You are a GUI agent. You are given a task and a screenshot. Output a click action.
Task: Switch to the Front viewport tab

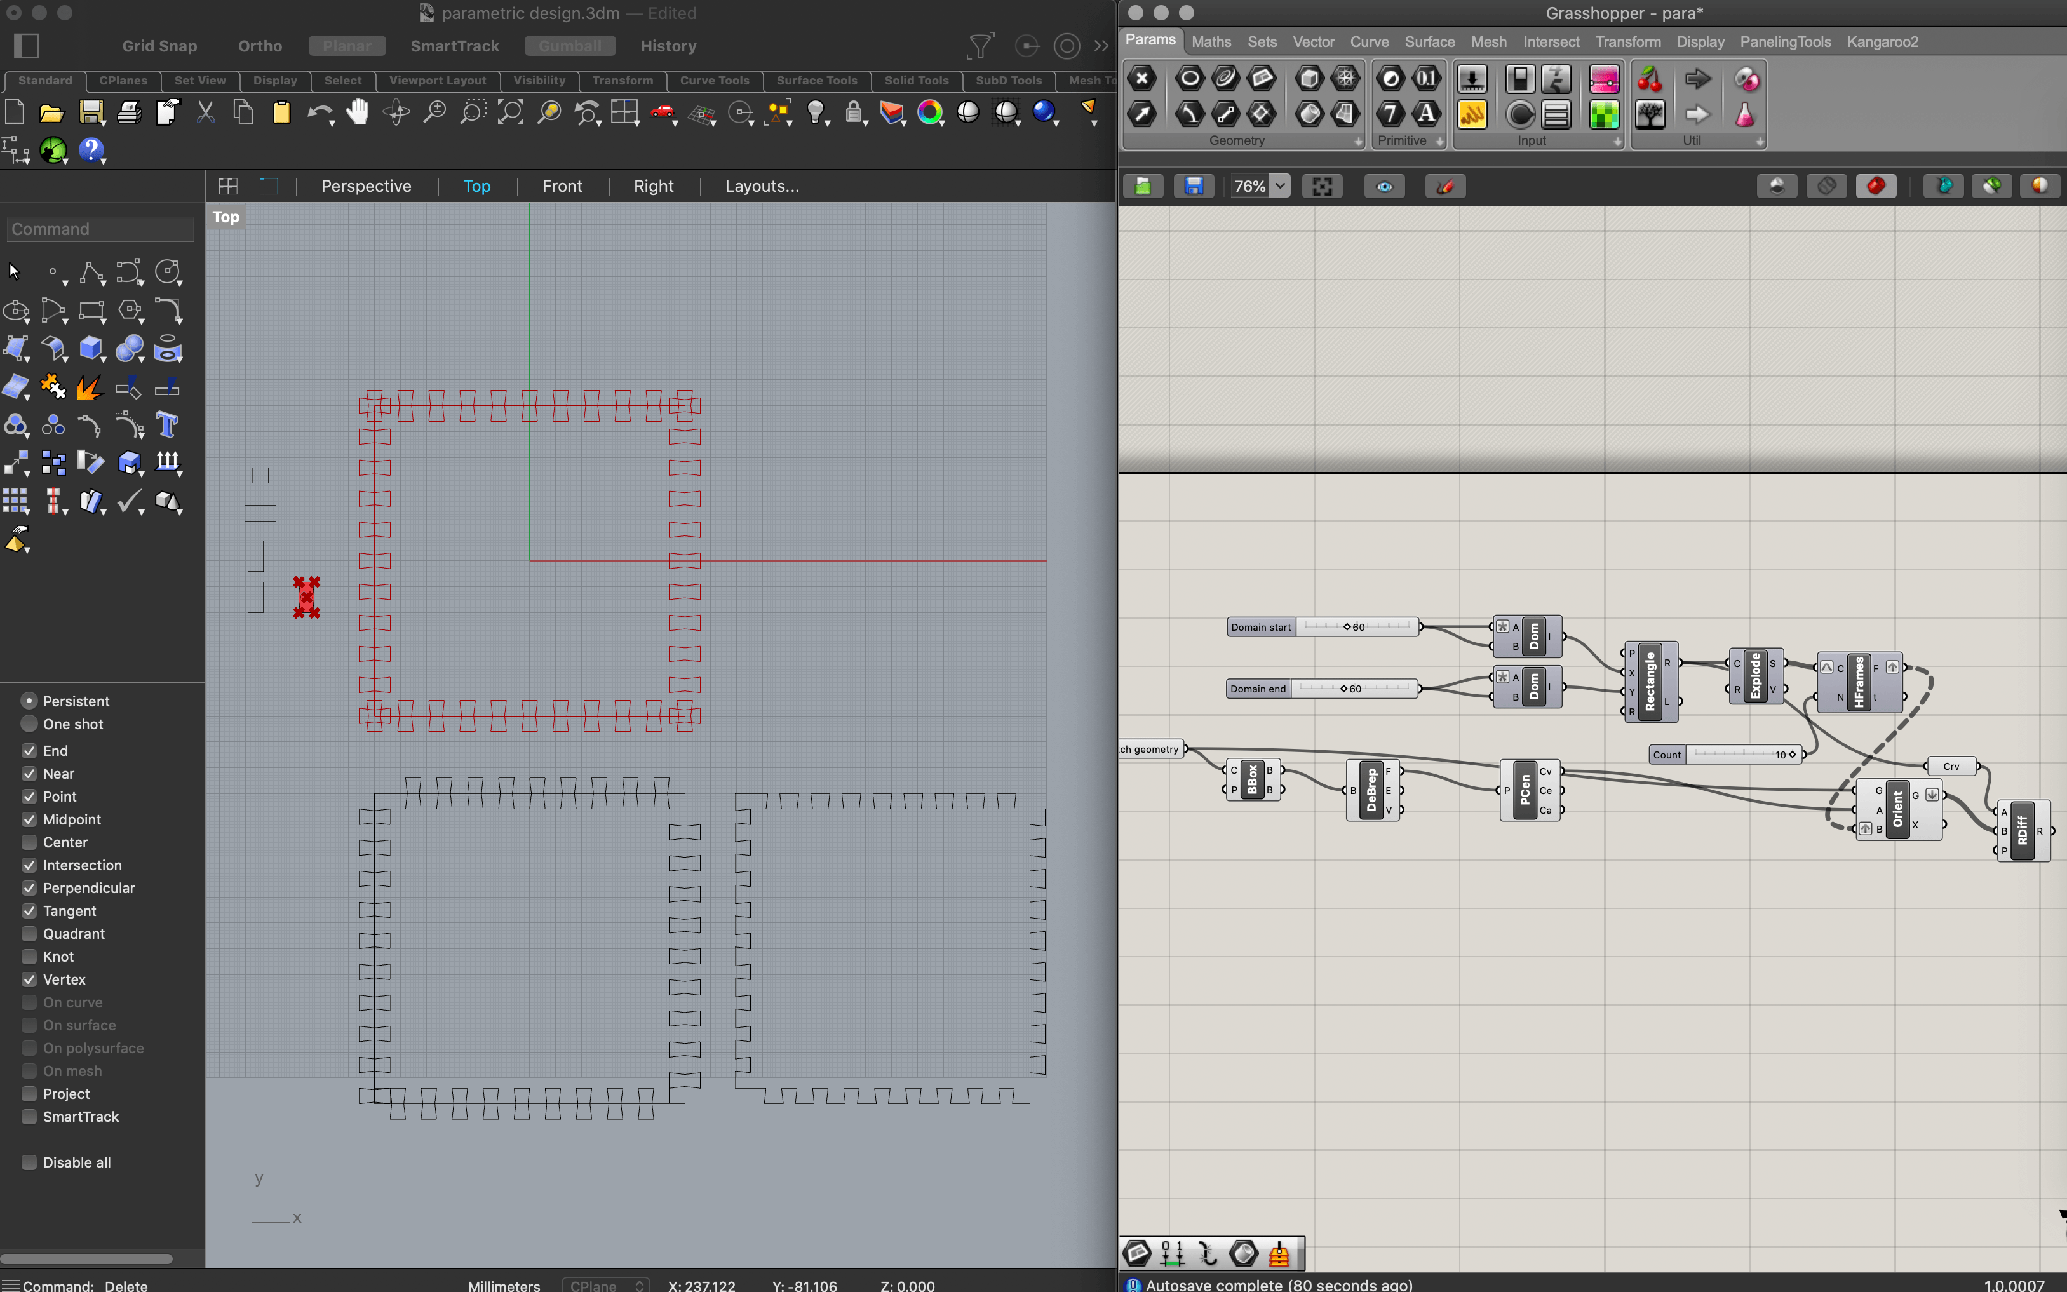click(x=562, y=186)
